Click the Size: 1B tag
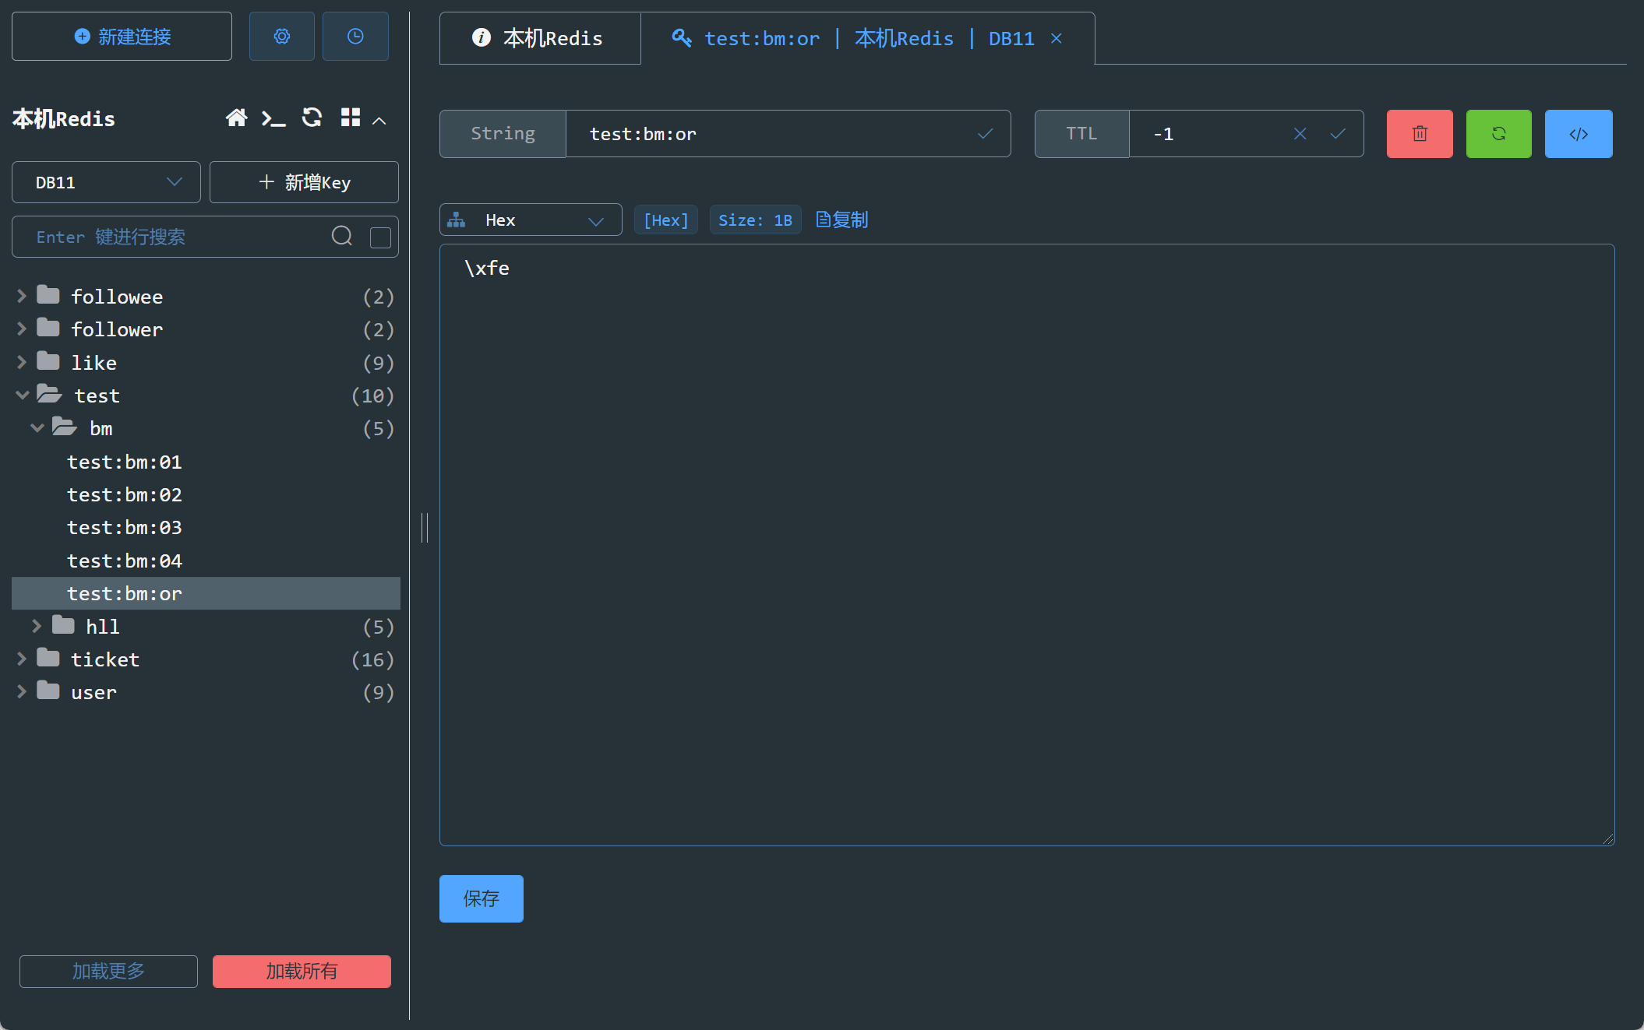 tap(755, 220)
